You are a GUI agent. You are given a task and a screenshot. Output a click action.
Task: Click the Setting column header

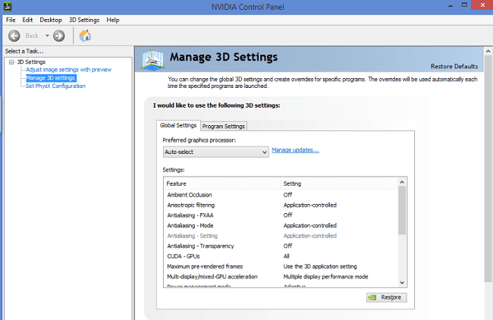(339, 184)
